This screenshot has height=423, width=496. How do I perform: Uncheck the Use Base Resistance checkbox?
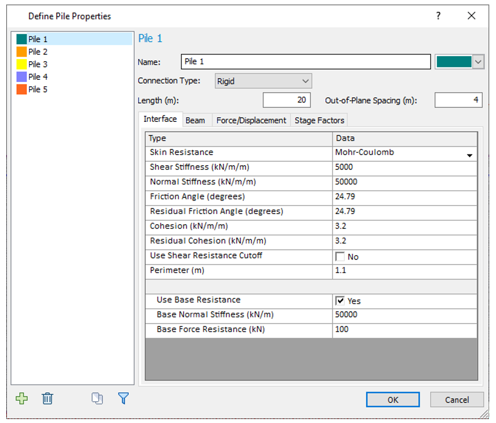[340, 301]
